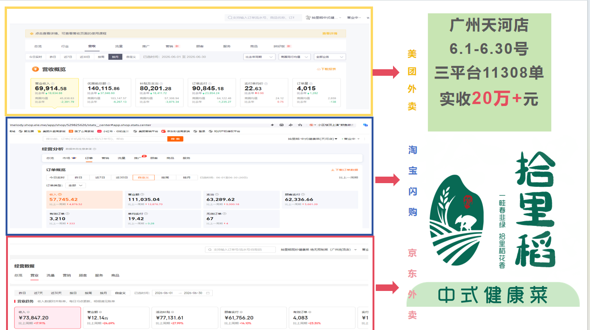
Task: Expand JD store selector (广州岗顶店)
Action: [x=319, y=250]
